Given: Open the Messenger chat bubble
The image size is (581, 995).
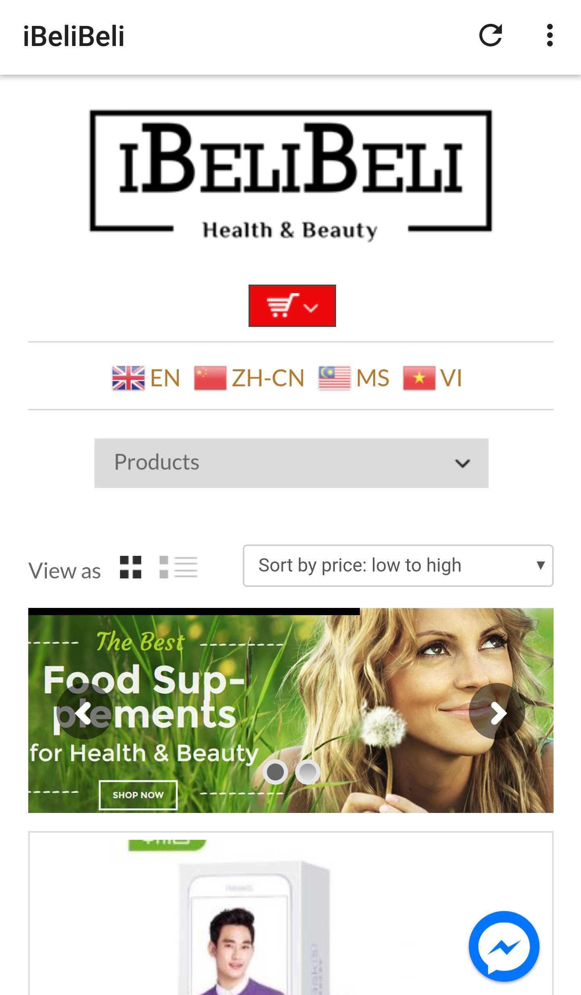Looking at the screenshot, I should 504,946.
